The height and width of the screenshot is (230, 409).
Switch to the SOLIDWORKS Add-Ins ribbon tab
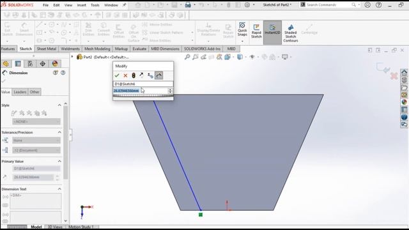pyautogui.click(x=202, y=49)
